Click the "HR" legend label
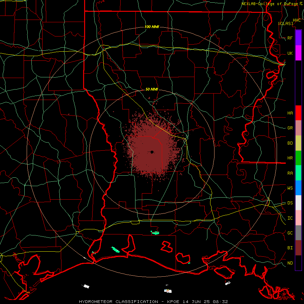The width and height of the screenshot is (304, 304). click(290, 158)
